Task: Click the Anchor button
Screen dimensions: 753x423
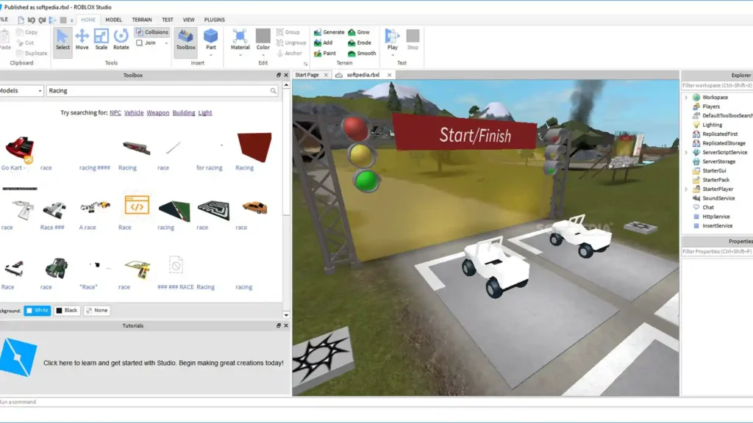Action: point(289,53)
